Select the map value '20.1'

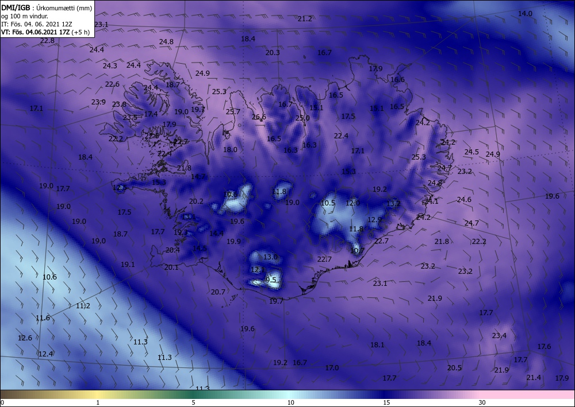(x=171, y=268)
